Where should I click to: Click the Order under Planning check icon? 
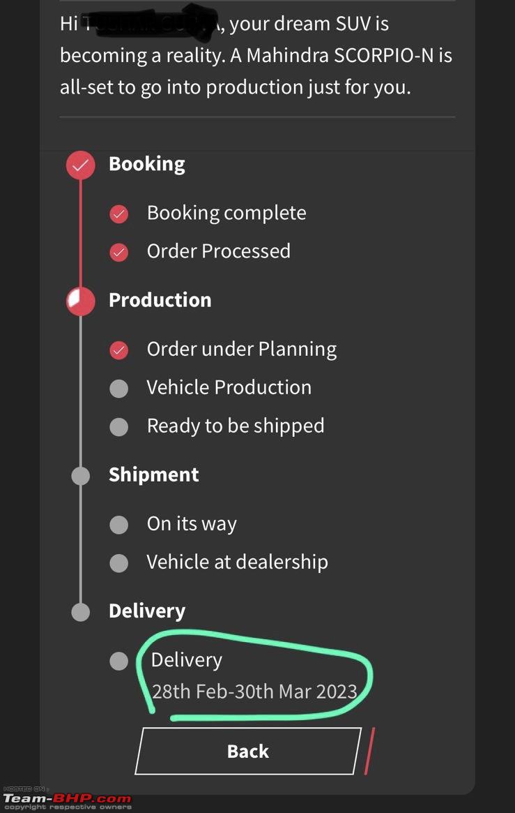click(119, 350)
